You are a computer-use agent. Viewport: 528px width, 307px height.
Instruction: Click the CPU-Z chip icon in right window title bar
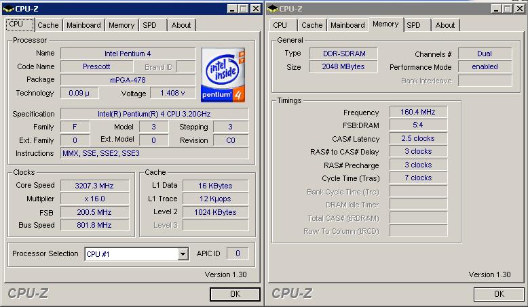(x=272, y=9)
